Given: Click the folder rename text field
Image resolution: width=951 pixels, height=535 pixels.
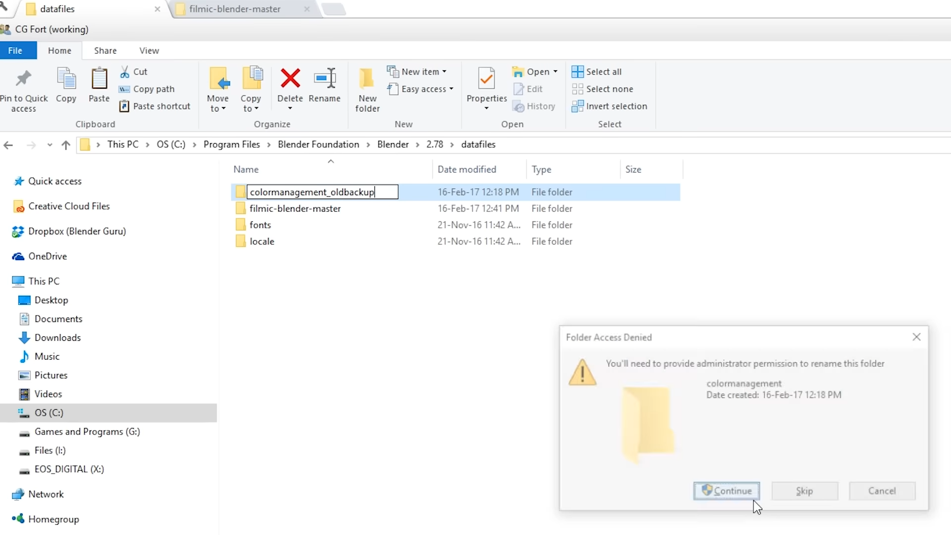Looking at the screenshot, I should click(322, 192).
